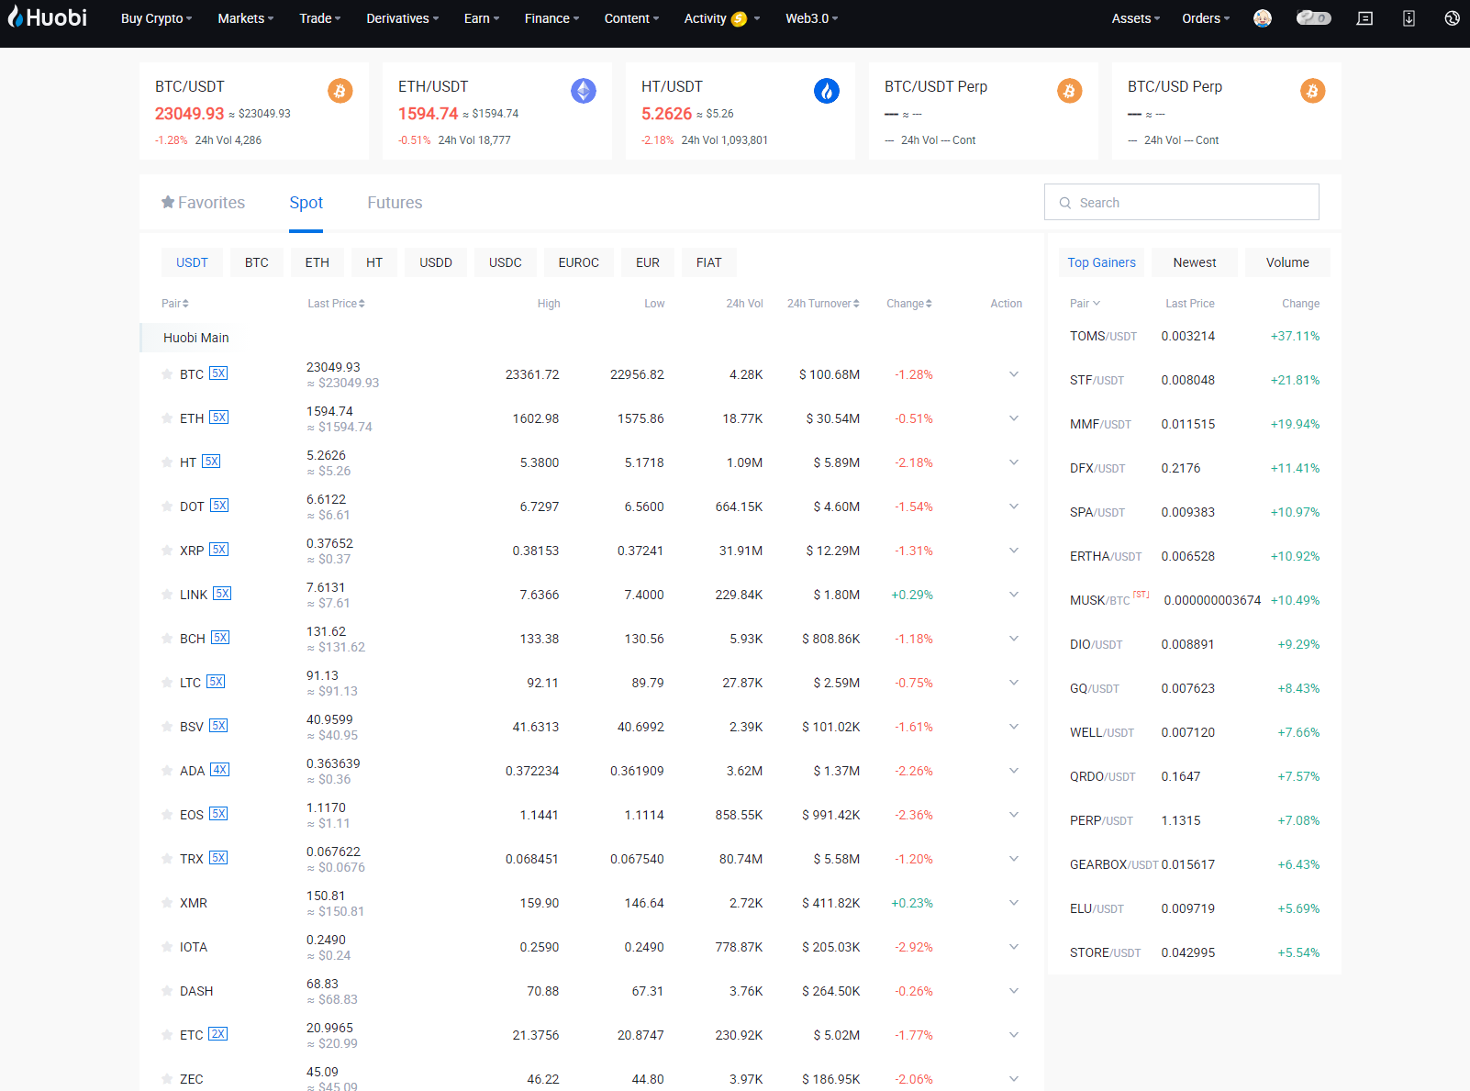Open the Earn menu
Viewport: 1470px width, 1091px height.
click(x=482, y=18)
